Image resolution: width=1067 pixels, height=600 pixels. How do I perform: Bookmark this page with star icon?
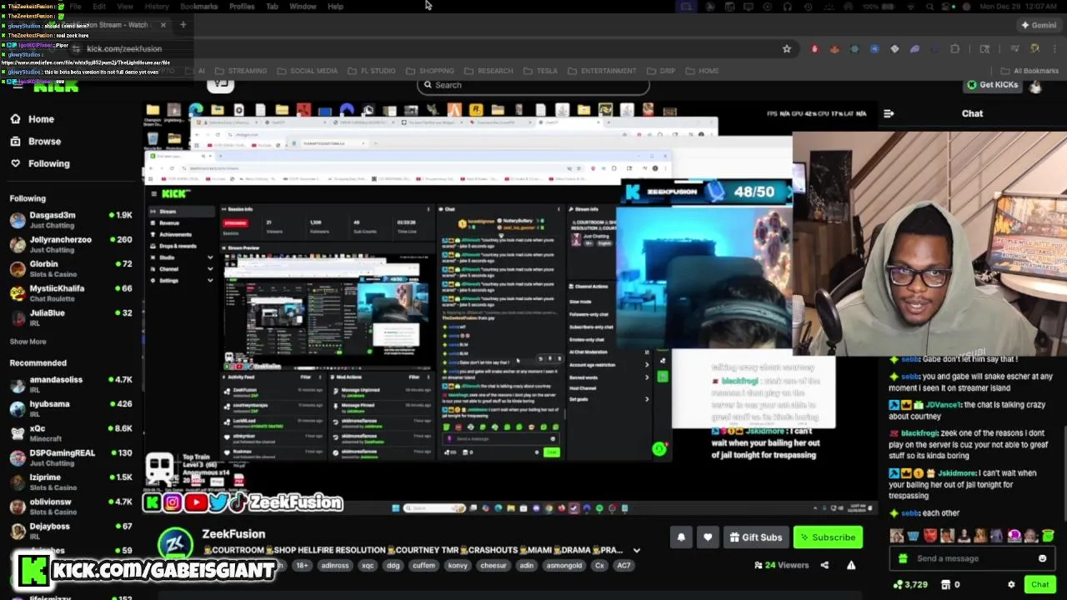786,49
